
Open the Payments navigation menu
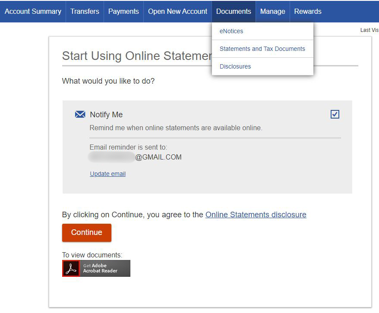(123, 12)
